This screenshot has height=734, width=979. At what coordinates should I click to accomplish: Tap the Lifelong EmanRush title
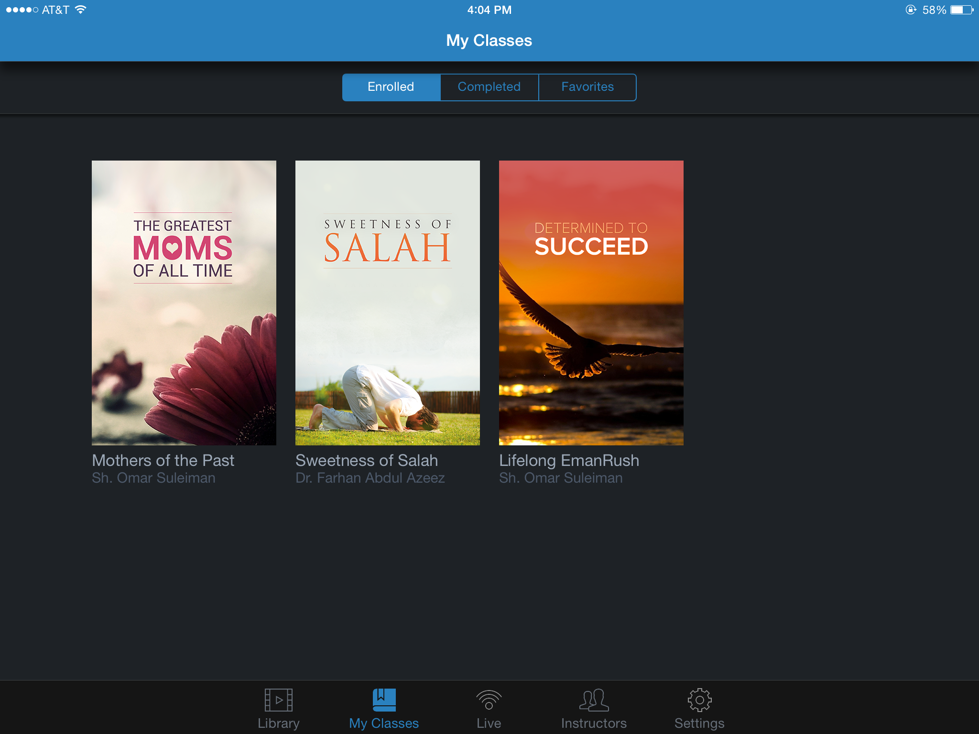point(569,460)
